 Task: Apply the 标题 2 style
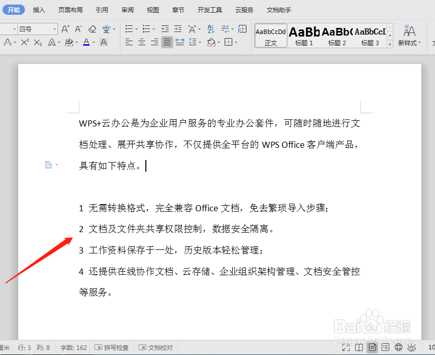click(x=337, y=36)
